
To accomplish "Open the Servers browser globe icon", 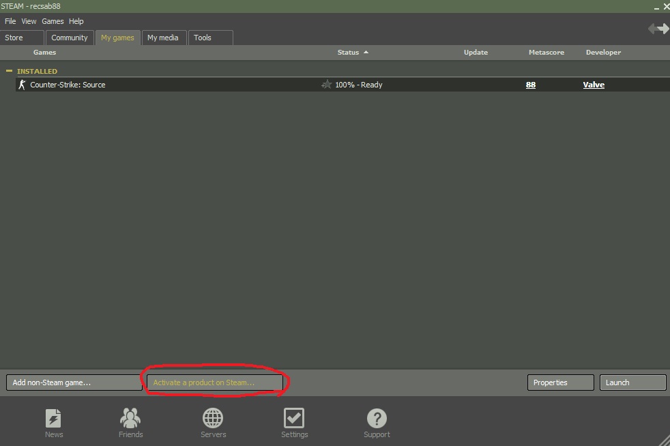I will pos(213,418).
